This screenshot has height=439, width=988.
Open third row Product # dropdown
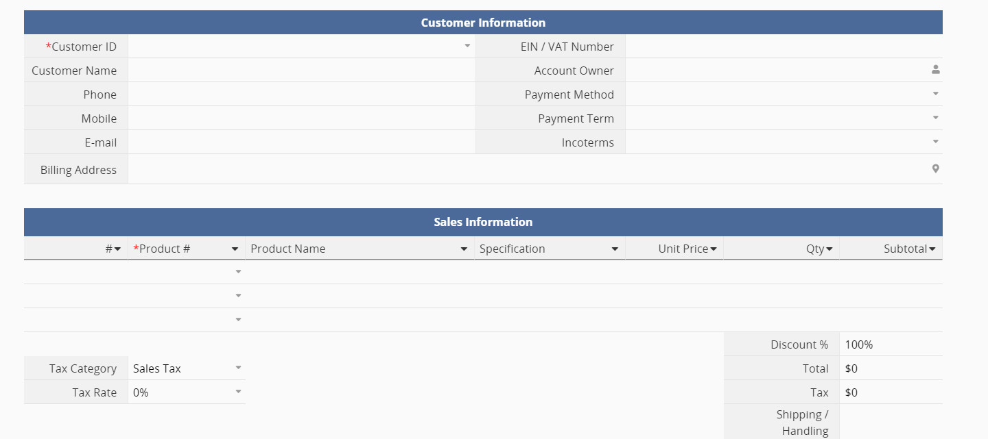pyautogui.click(x=238, y=320)
